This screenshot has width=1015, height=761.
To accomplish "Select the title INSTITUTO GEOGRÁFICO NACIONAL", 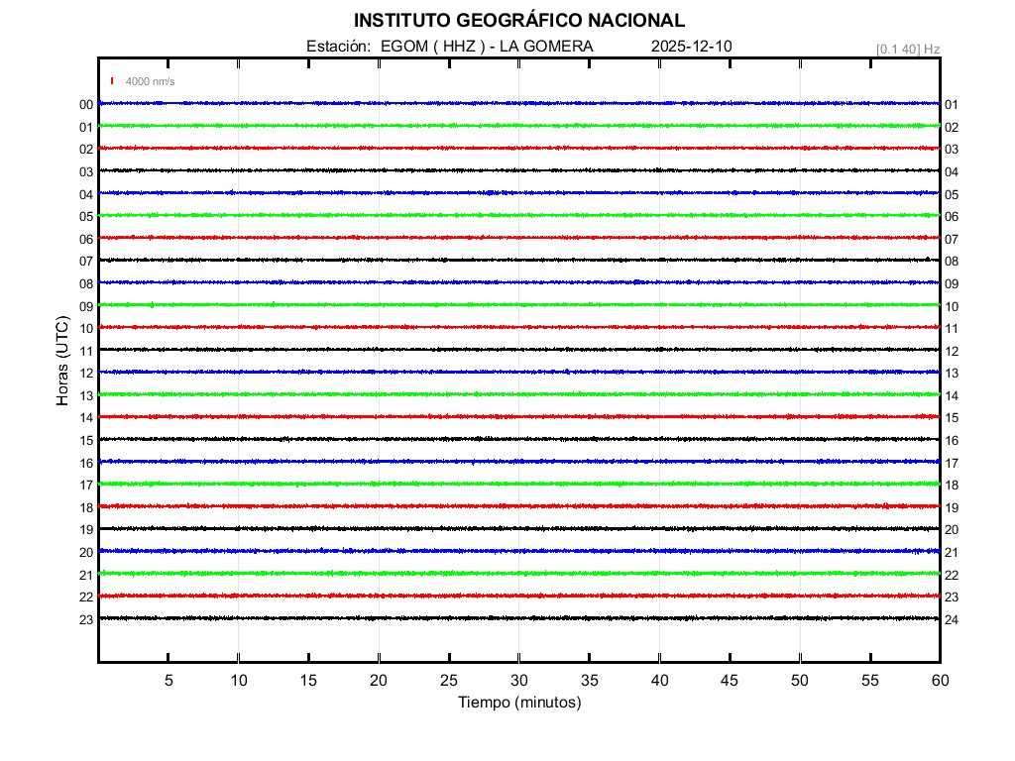I will click(x=518, y=21).
